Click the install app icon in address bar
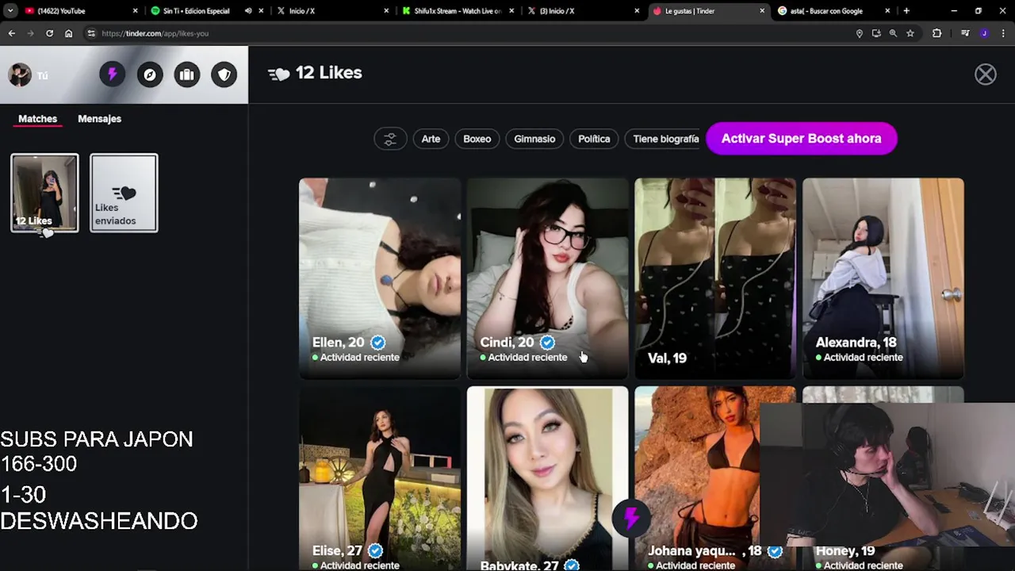The width and height of the screenshot is (1015, 571). [876, 33]
